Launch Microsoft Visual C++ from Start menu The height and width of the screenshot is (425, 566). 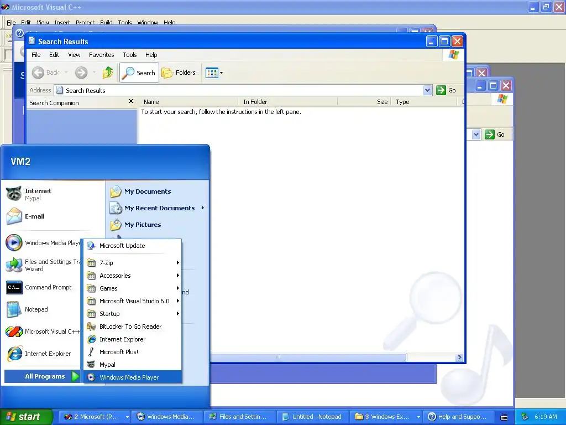[43, 331]
